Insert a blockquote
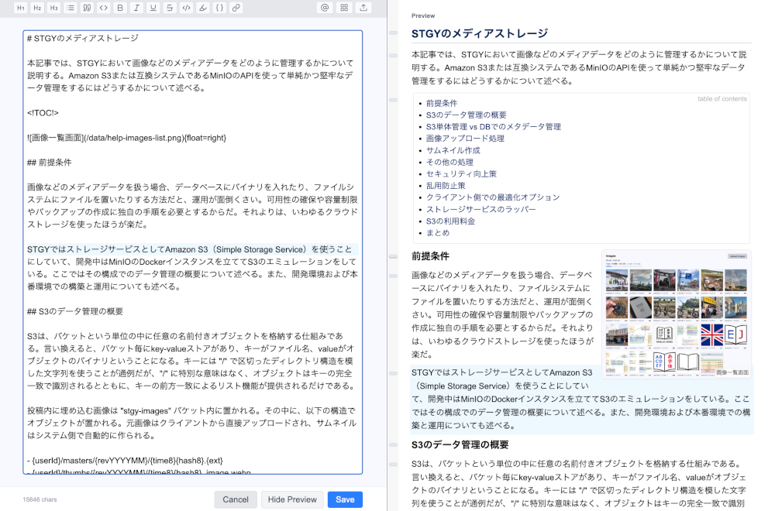This screenshot has width=775, height=511. click(x=87, y=8)
